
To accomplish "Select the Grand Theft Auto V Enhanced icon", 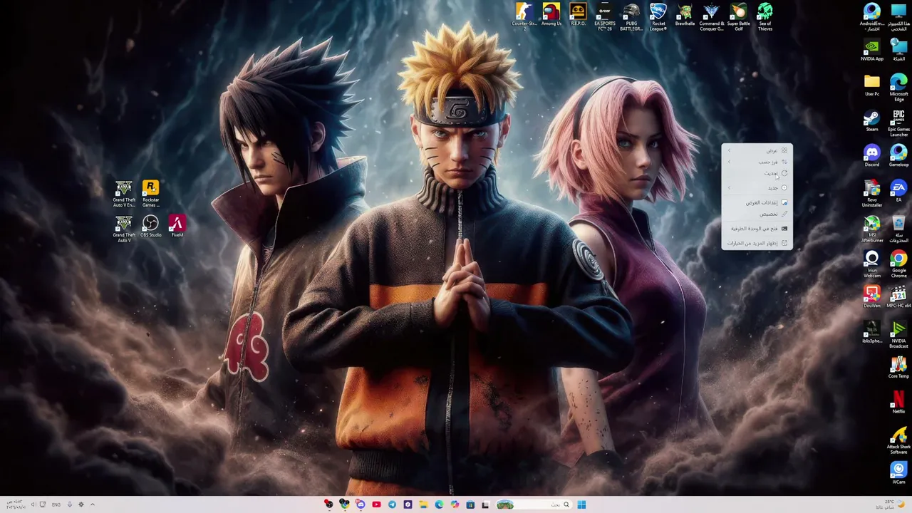I will click(124, 194).
